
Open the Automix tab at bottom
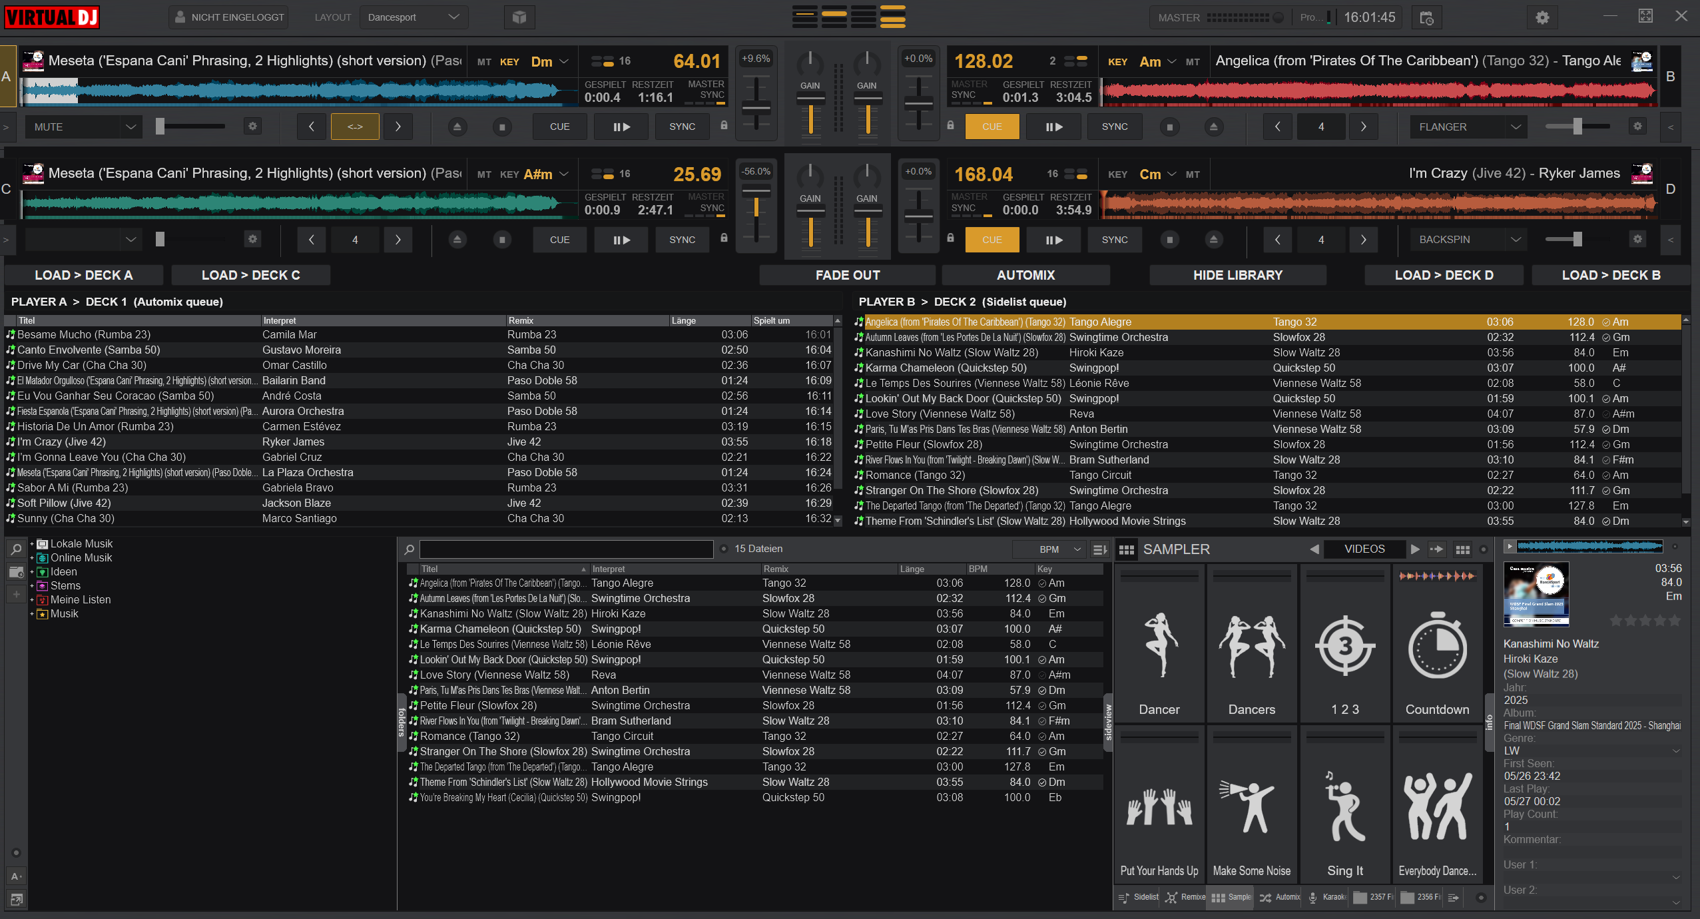[1279, 897]
